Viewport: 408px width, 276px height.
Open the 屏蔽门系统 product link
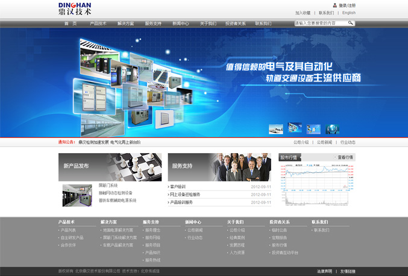pos(108,186)
